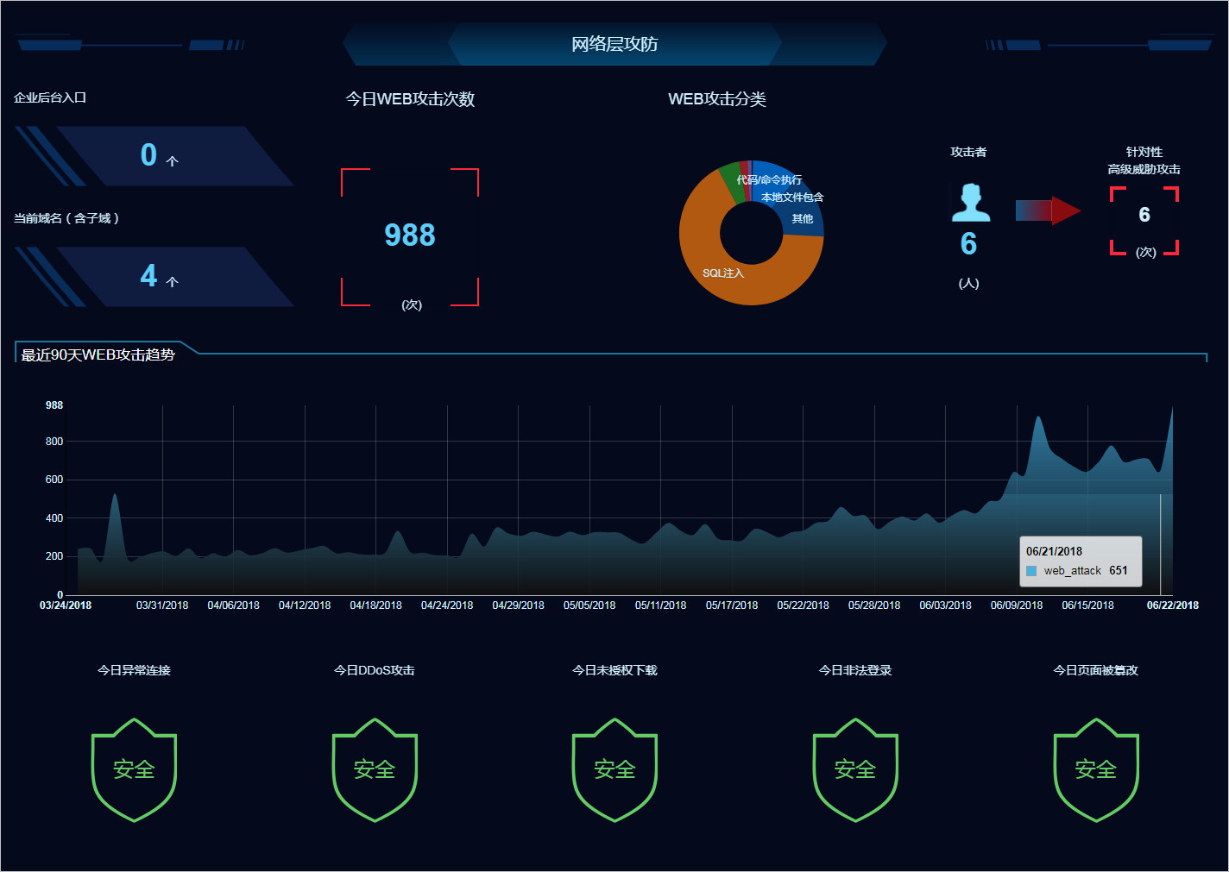Click the attacker person icon
1229x872 pixels.
point(970,203)
